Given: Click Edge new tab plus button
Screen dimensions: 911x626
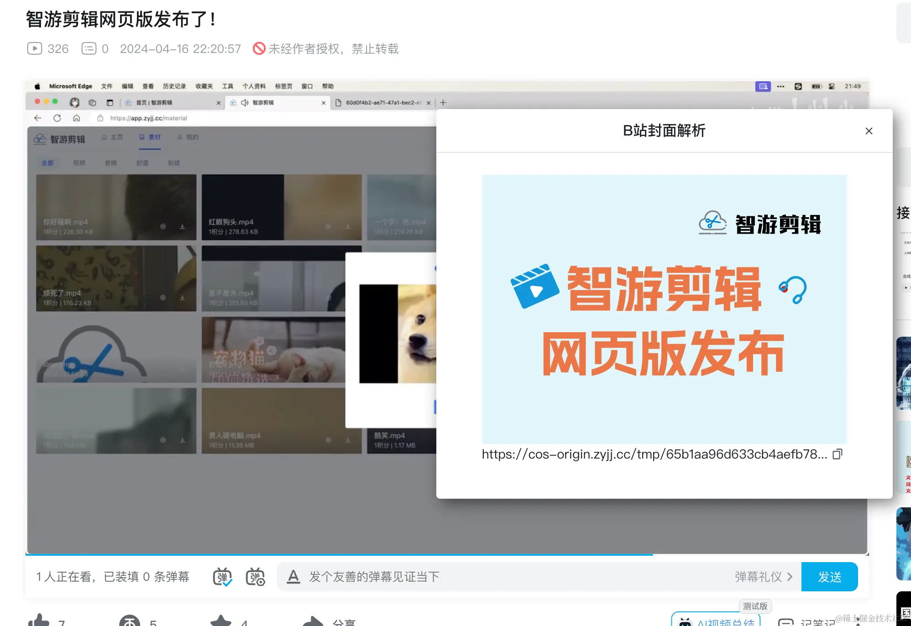Looking at the screenshot, I should tap(443, 103).
